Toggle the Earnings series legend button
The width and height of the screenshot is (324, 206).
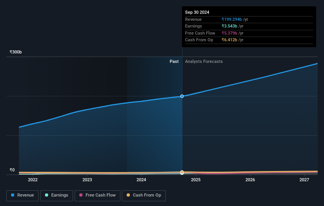56,195
